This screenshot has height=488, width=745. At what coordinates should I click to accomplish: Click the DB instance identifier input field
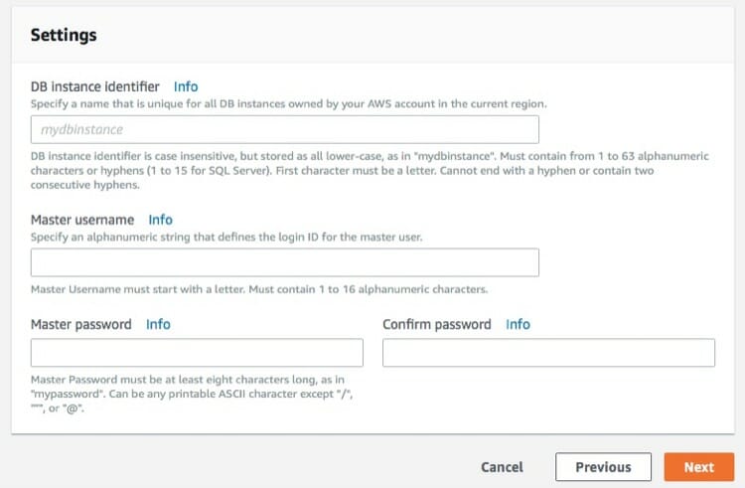click(285, 129)
